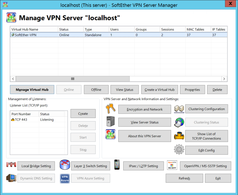Click the SoftEther icon beside About this VPN Server
The height and width of the screenshot is (195, 238).
click(111, 134)
